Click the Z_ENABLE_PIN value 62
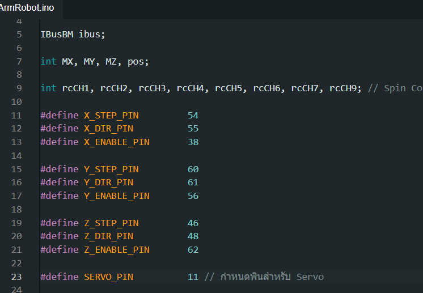The height and width of the screenshot is (293, 423). 193,250
